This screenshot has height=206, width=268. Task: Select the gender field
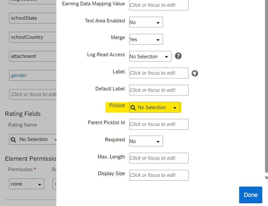pyautogui.click(x=33, y=75)
